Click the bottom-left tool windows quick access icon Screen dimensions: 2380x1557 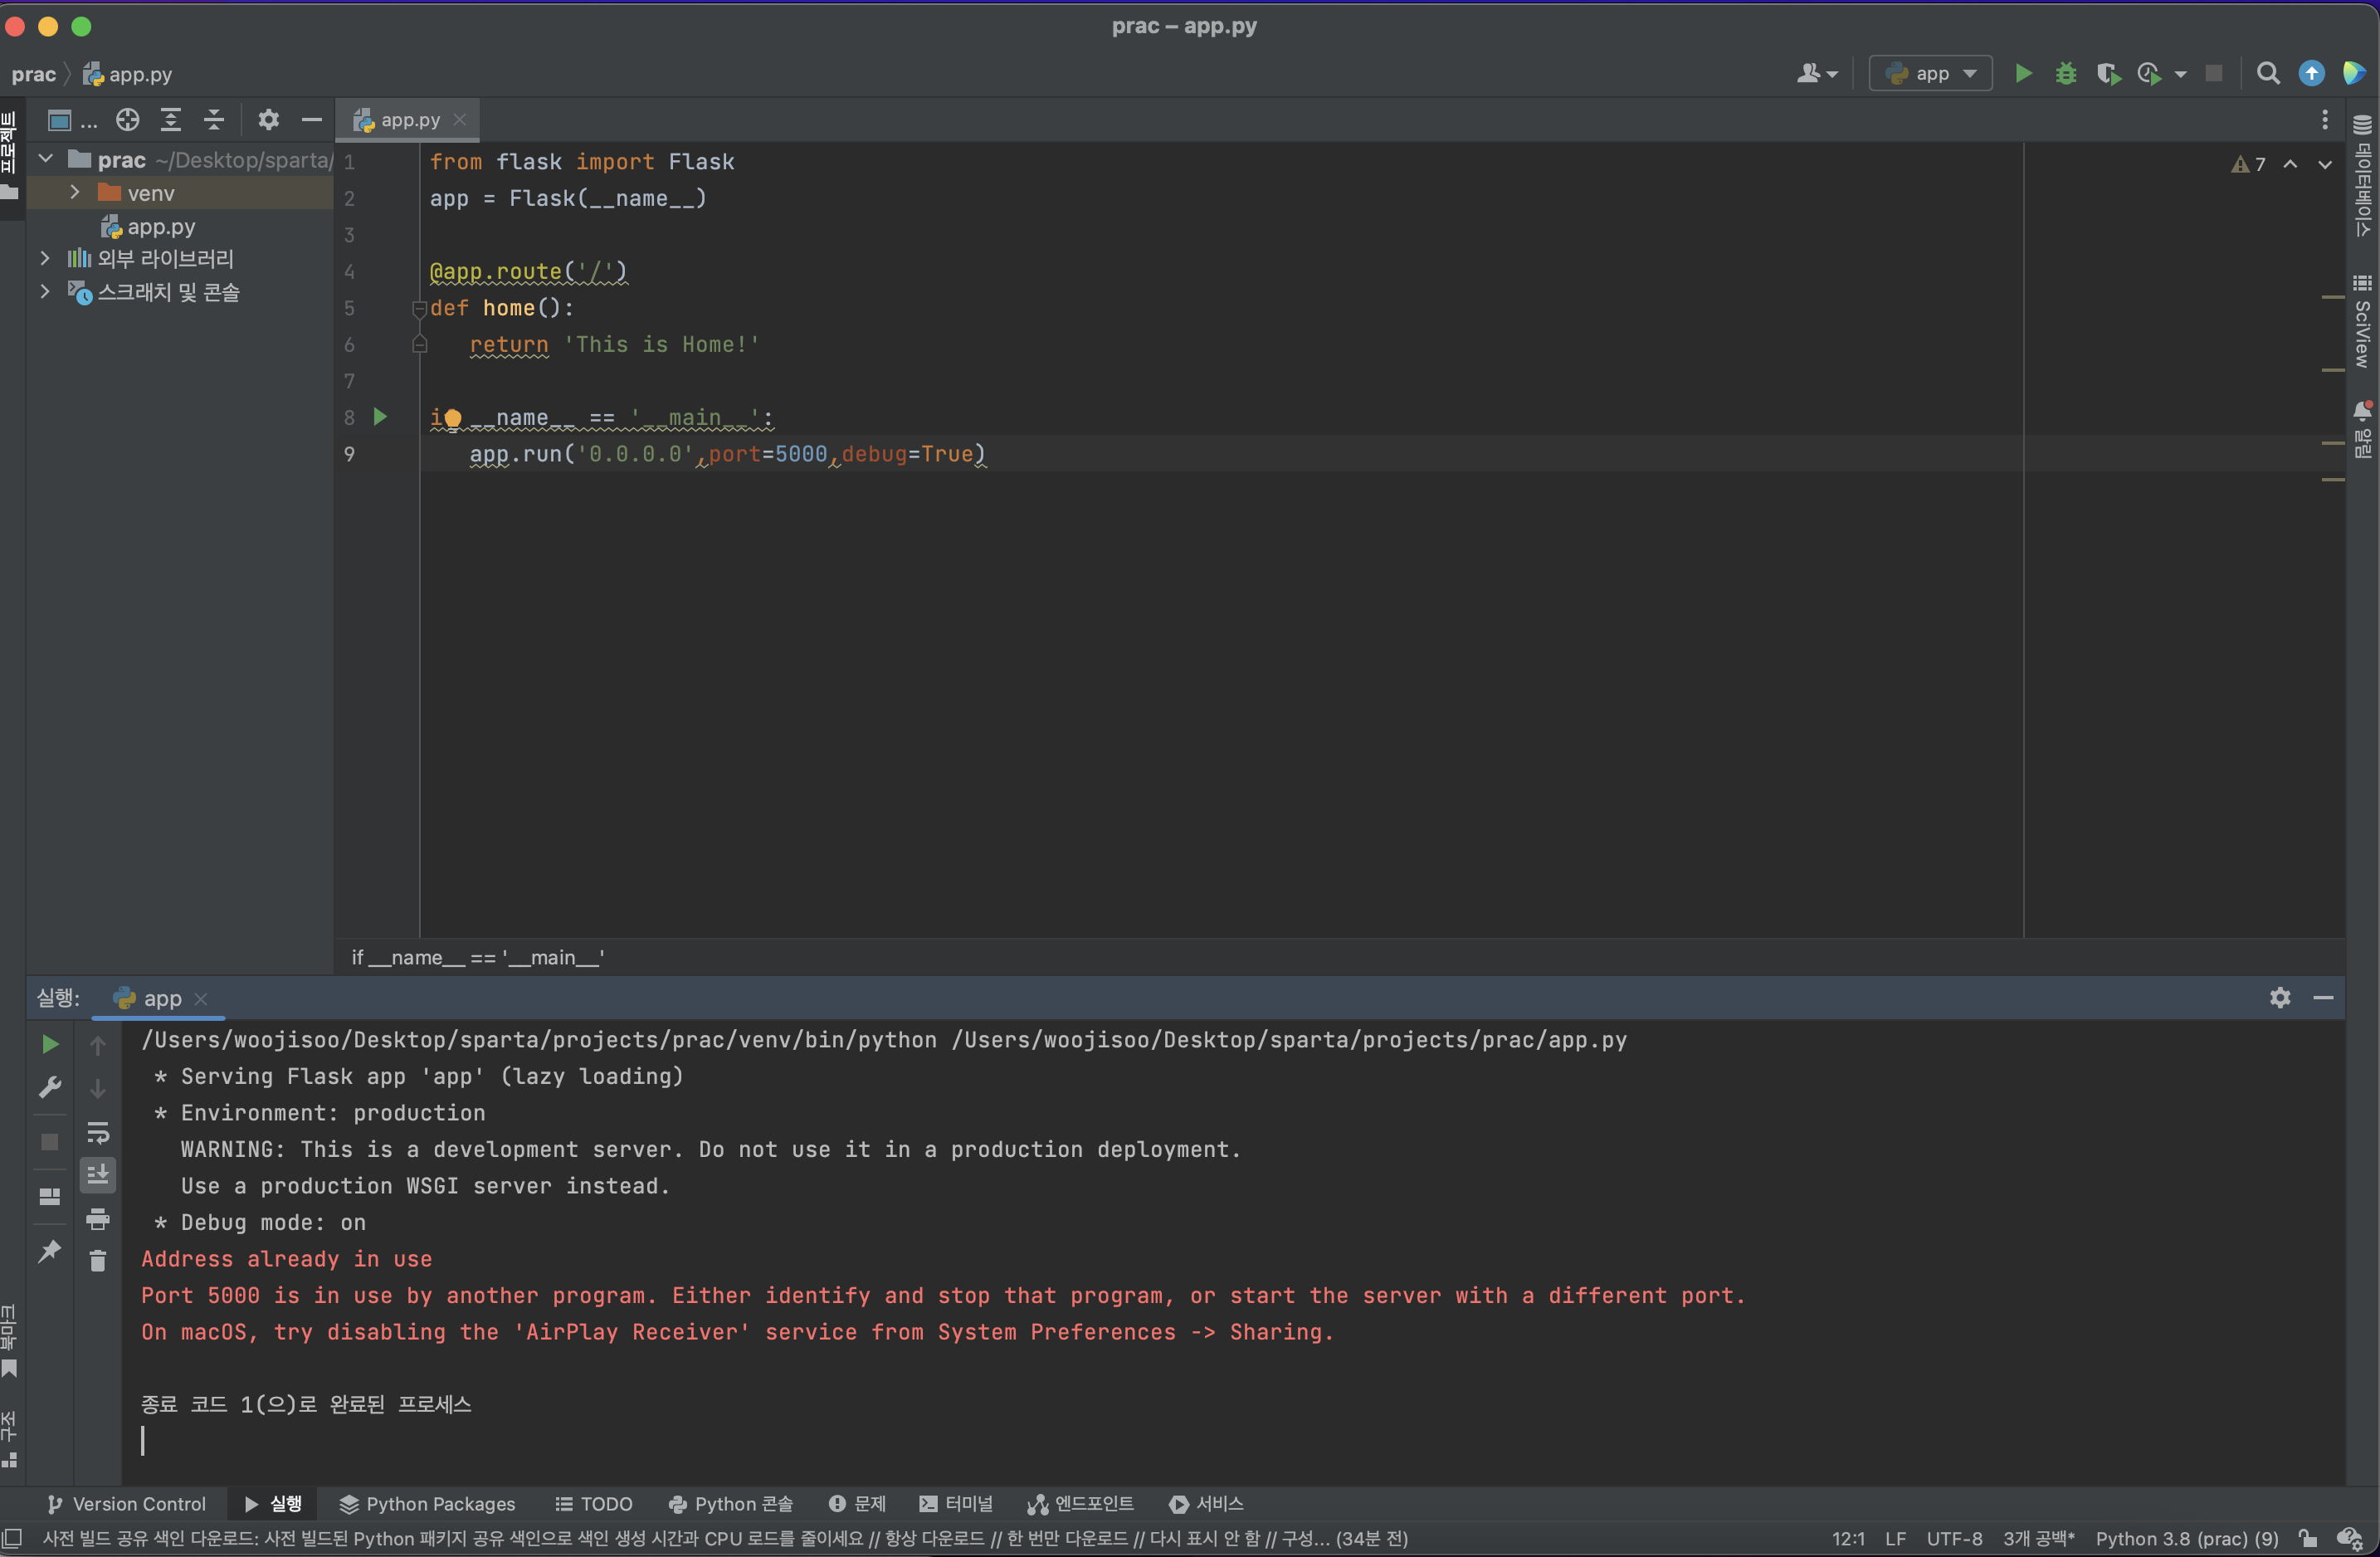point(12,1538)
